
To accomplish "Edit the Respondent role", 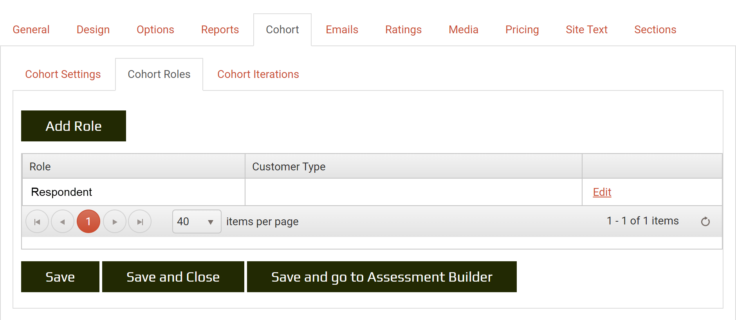I will 602,192.
